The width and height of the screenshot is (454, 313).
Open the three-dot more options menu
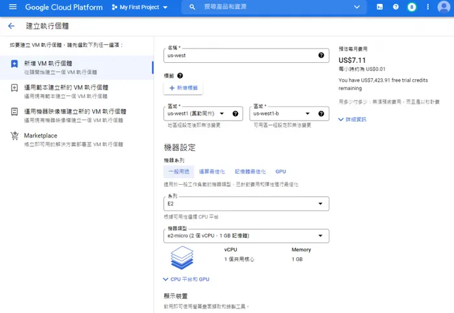pos(427,7)
